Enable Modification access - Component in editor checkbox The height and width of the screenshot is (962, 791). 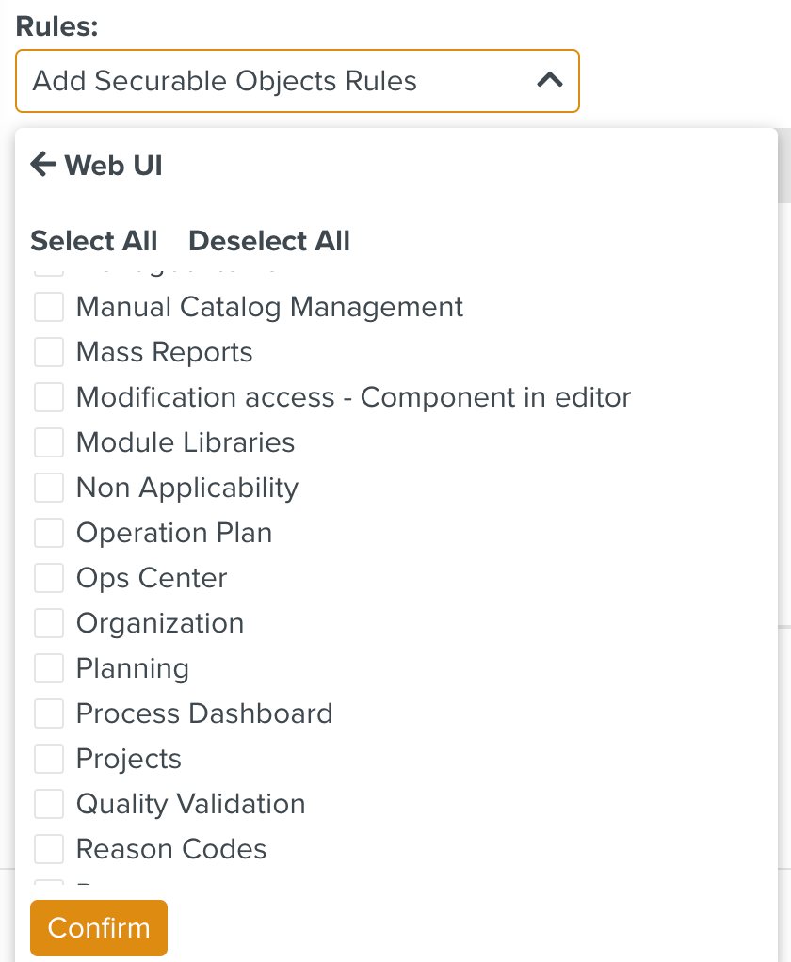49,397
